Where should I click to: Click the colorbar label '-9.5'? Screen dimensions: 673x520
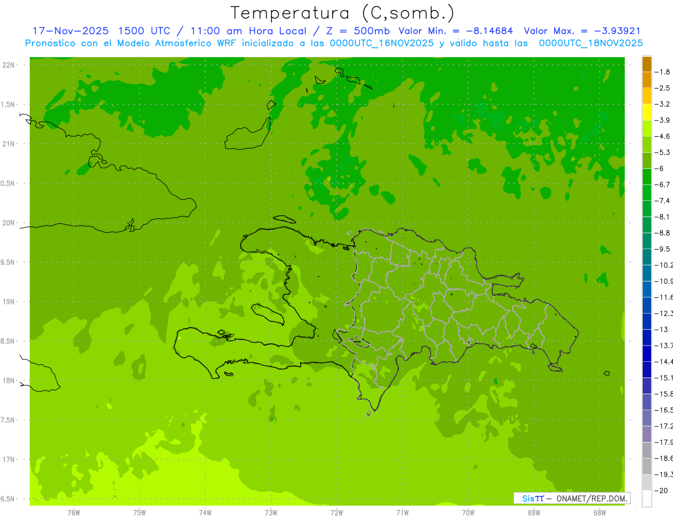pyautogui.click(x=663, y=249)
